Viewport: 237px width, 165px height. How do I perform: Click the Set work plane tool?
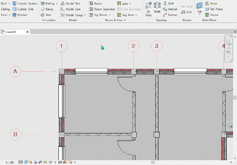[x=199, y=7]
